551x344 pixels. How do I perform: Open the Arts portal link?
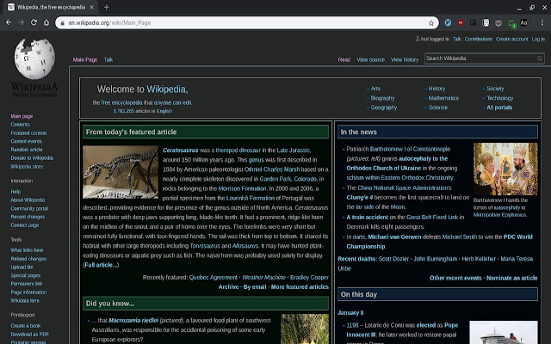(x=375, y=89)
